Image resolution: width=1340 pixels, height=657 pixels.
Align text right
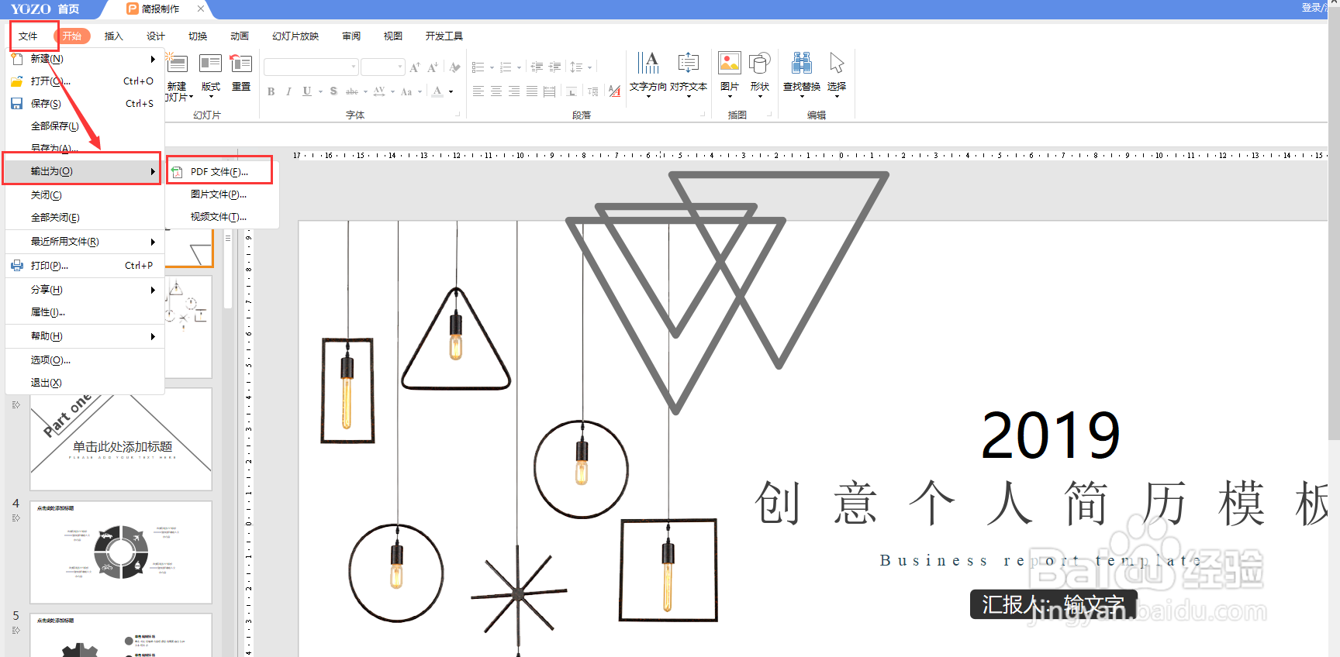[514, 91]
